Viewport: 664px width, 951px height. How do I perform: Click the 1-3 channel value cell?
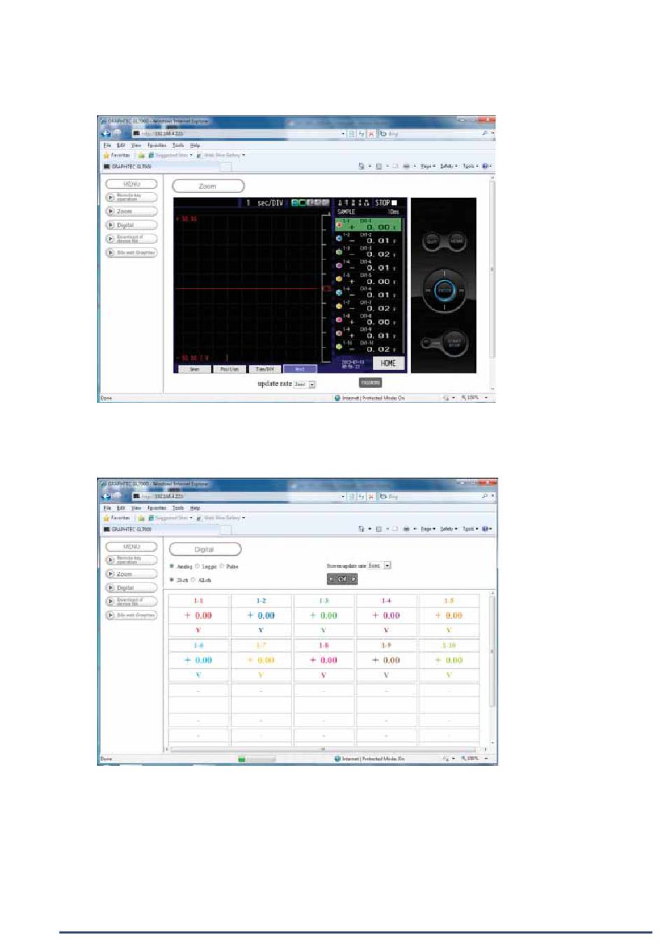pyautogui.click(x=324, y=615)
